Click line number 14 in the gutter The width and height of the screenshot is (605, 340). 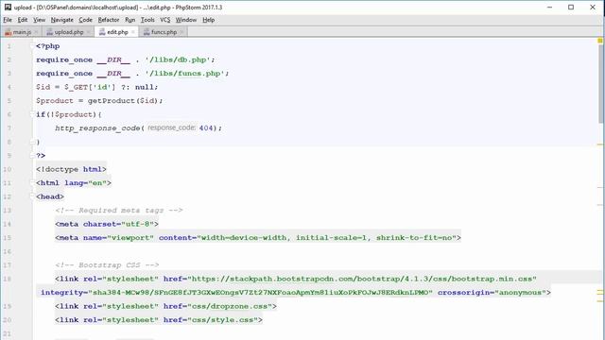click(8, 224)
